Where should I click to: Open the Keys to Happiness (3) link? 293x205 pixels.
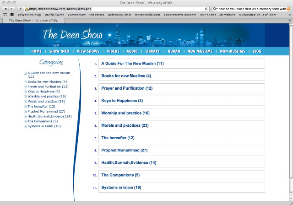pos(122,101)
